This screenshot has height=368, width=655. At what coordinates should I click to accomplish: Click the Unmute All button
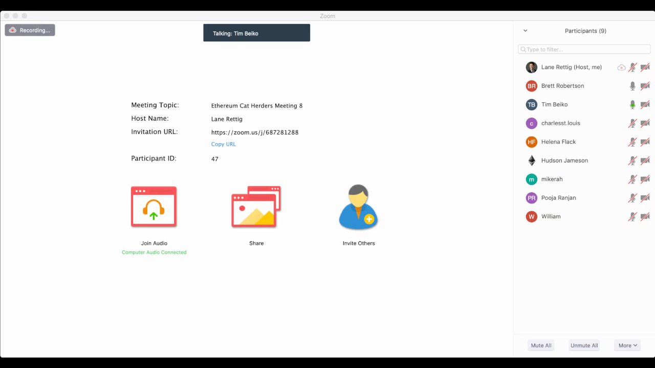click(x=584, y=346)
